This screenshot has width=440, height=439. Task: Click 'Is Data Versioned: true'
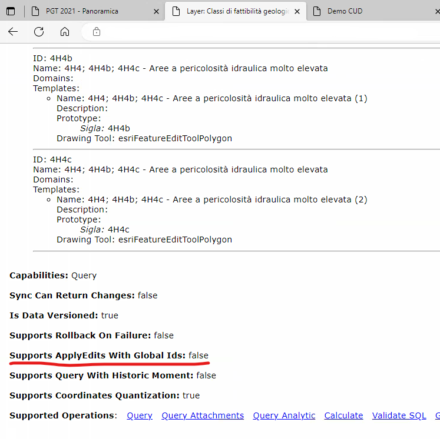tap(64, 315)
